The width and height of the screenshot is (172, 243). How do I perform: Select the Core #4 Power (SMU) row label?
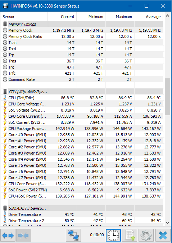(27, 159)
